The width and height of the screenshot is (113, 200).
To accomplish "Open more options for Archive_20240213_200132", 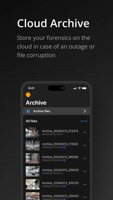I will (x=85, y=184).
